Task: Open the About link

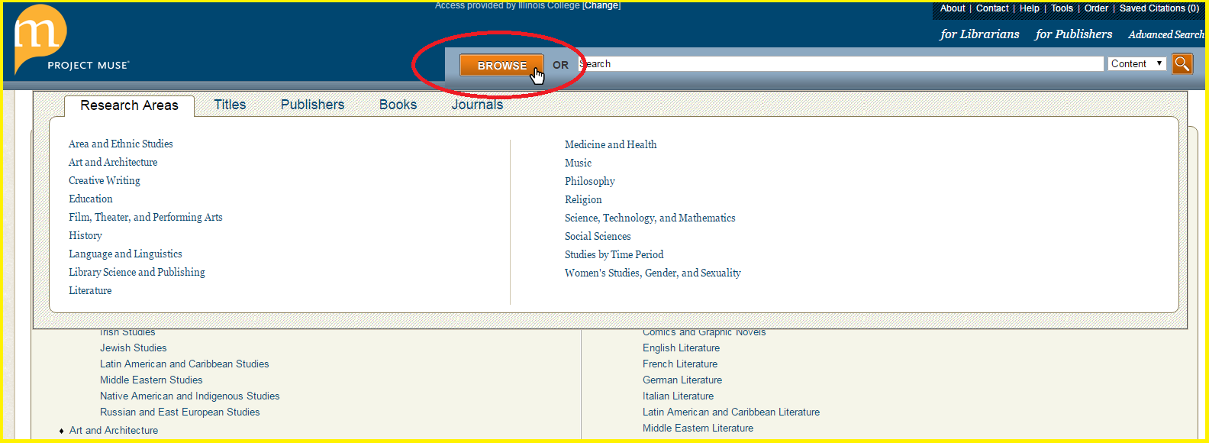Action: 953,8
